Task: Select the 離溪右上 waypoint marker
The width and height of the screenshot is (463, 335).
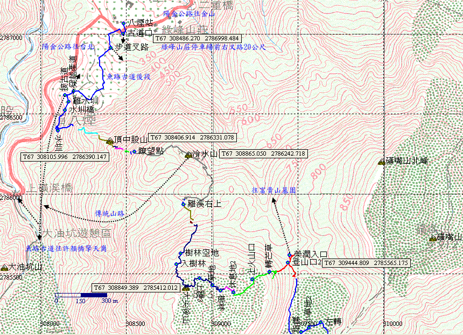Action: (184, 204)
